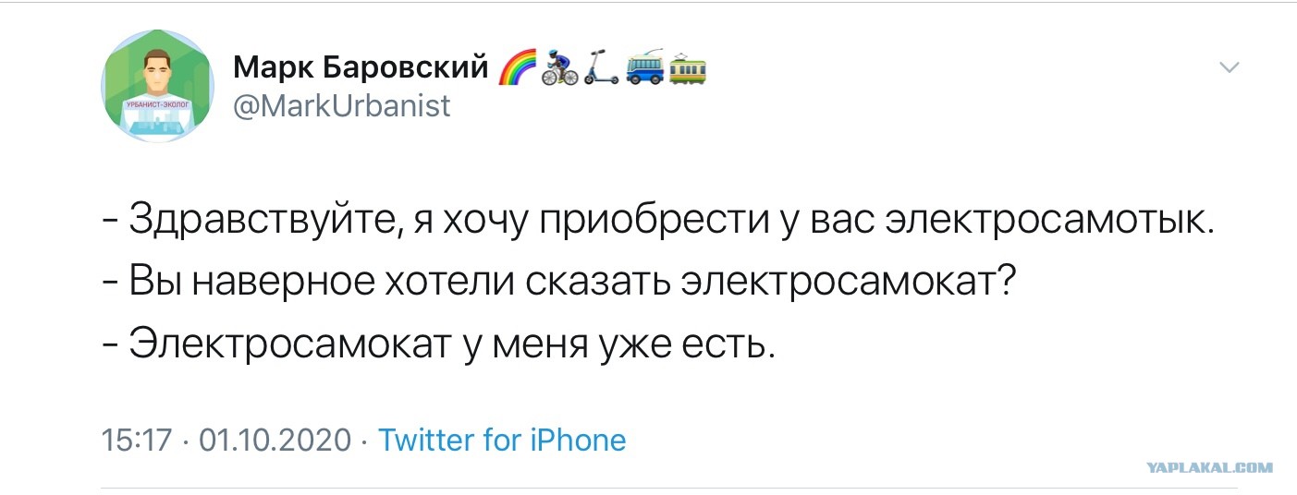Click the rainbow emoji beside the name
The image size is (1297, 495).
(514, 69)
